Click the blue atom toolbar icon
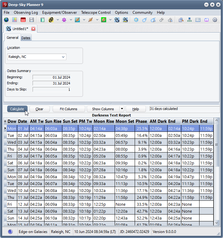Viewport: 223px width, 238px height. click(136, 20)
